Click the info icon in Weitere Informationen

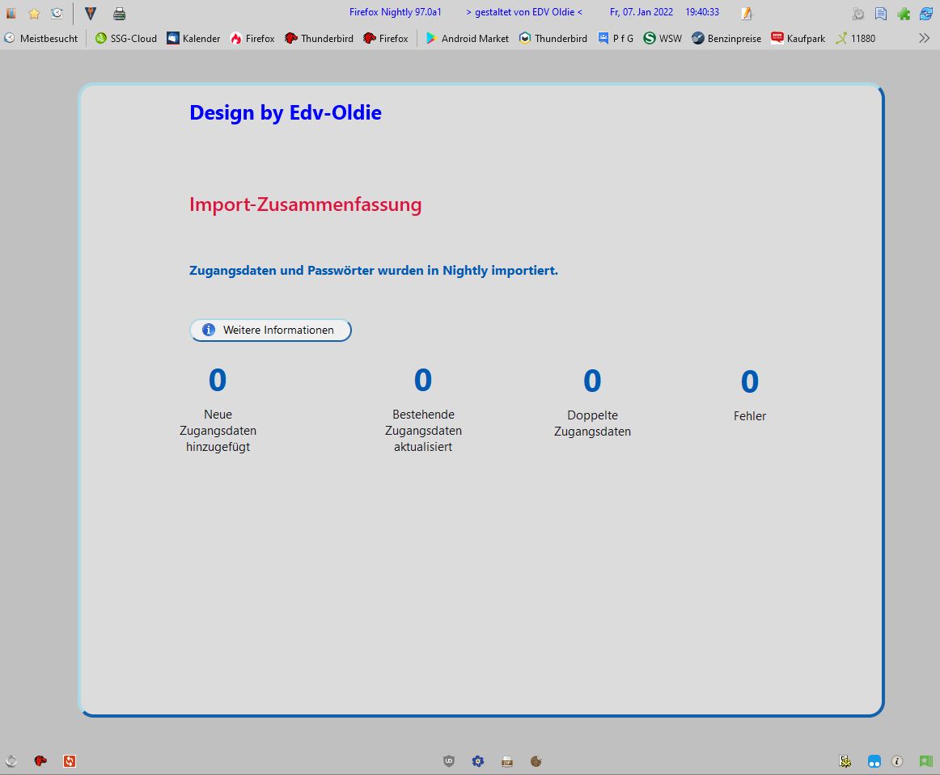point(209,330)
